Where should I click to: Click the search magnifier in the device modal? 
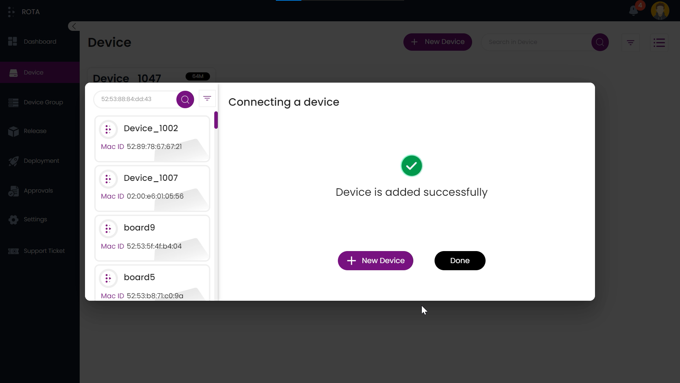pyautogui.click(x=185, y=99)
